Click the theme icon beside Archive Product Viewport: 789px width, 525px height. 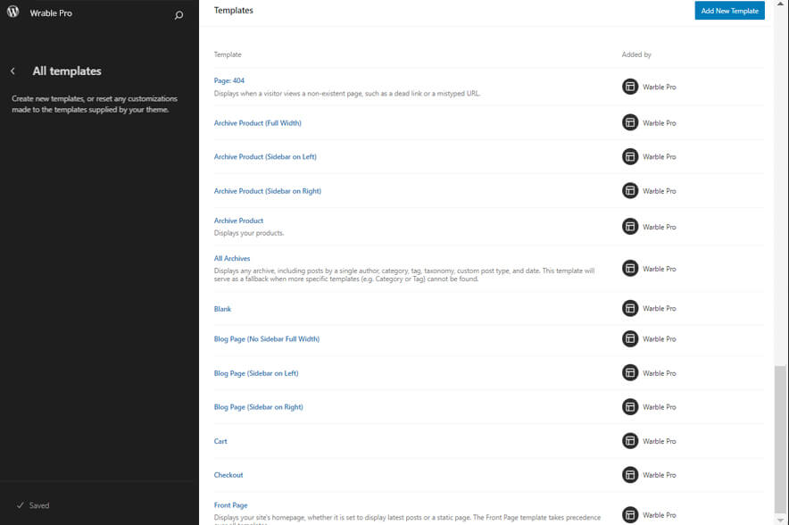629,226
